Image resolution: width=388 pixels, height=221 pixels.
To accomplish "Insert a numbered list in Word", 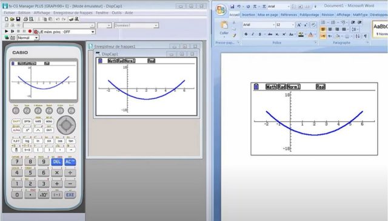I will click(333, 22).
